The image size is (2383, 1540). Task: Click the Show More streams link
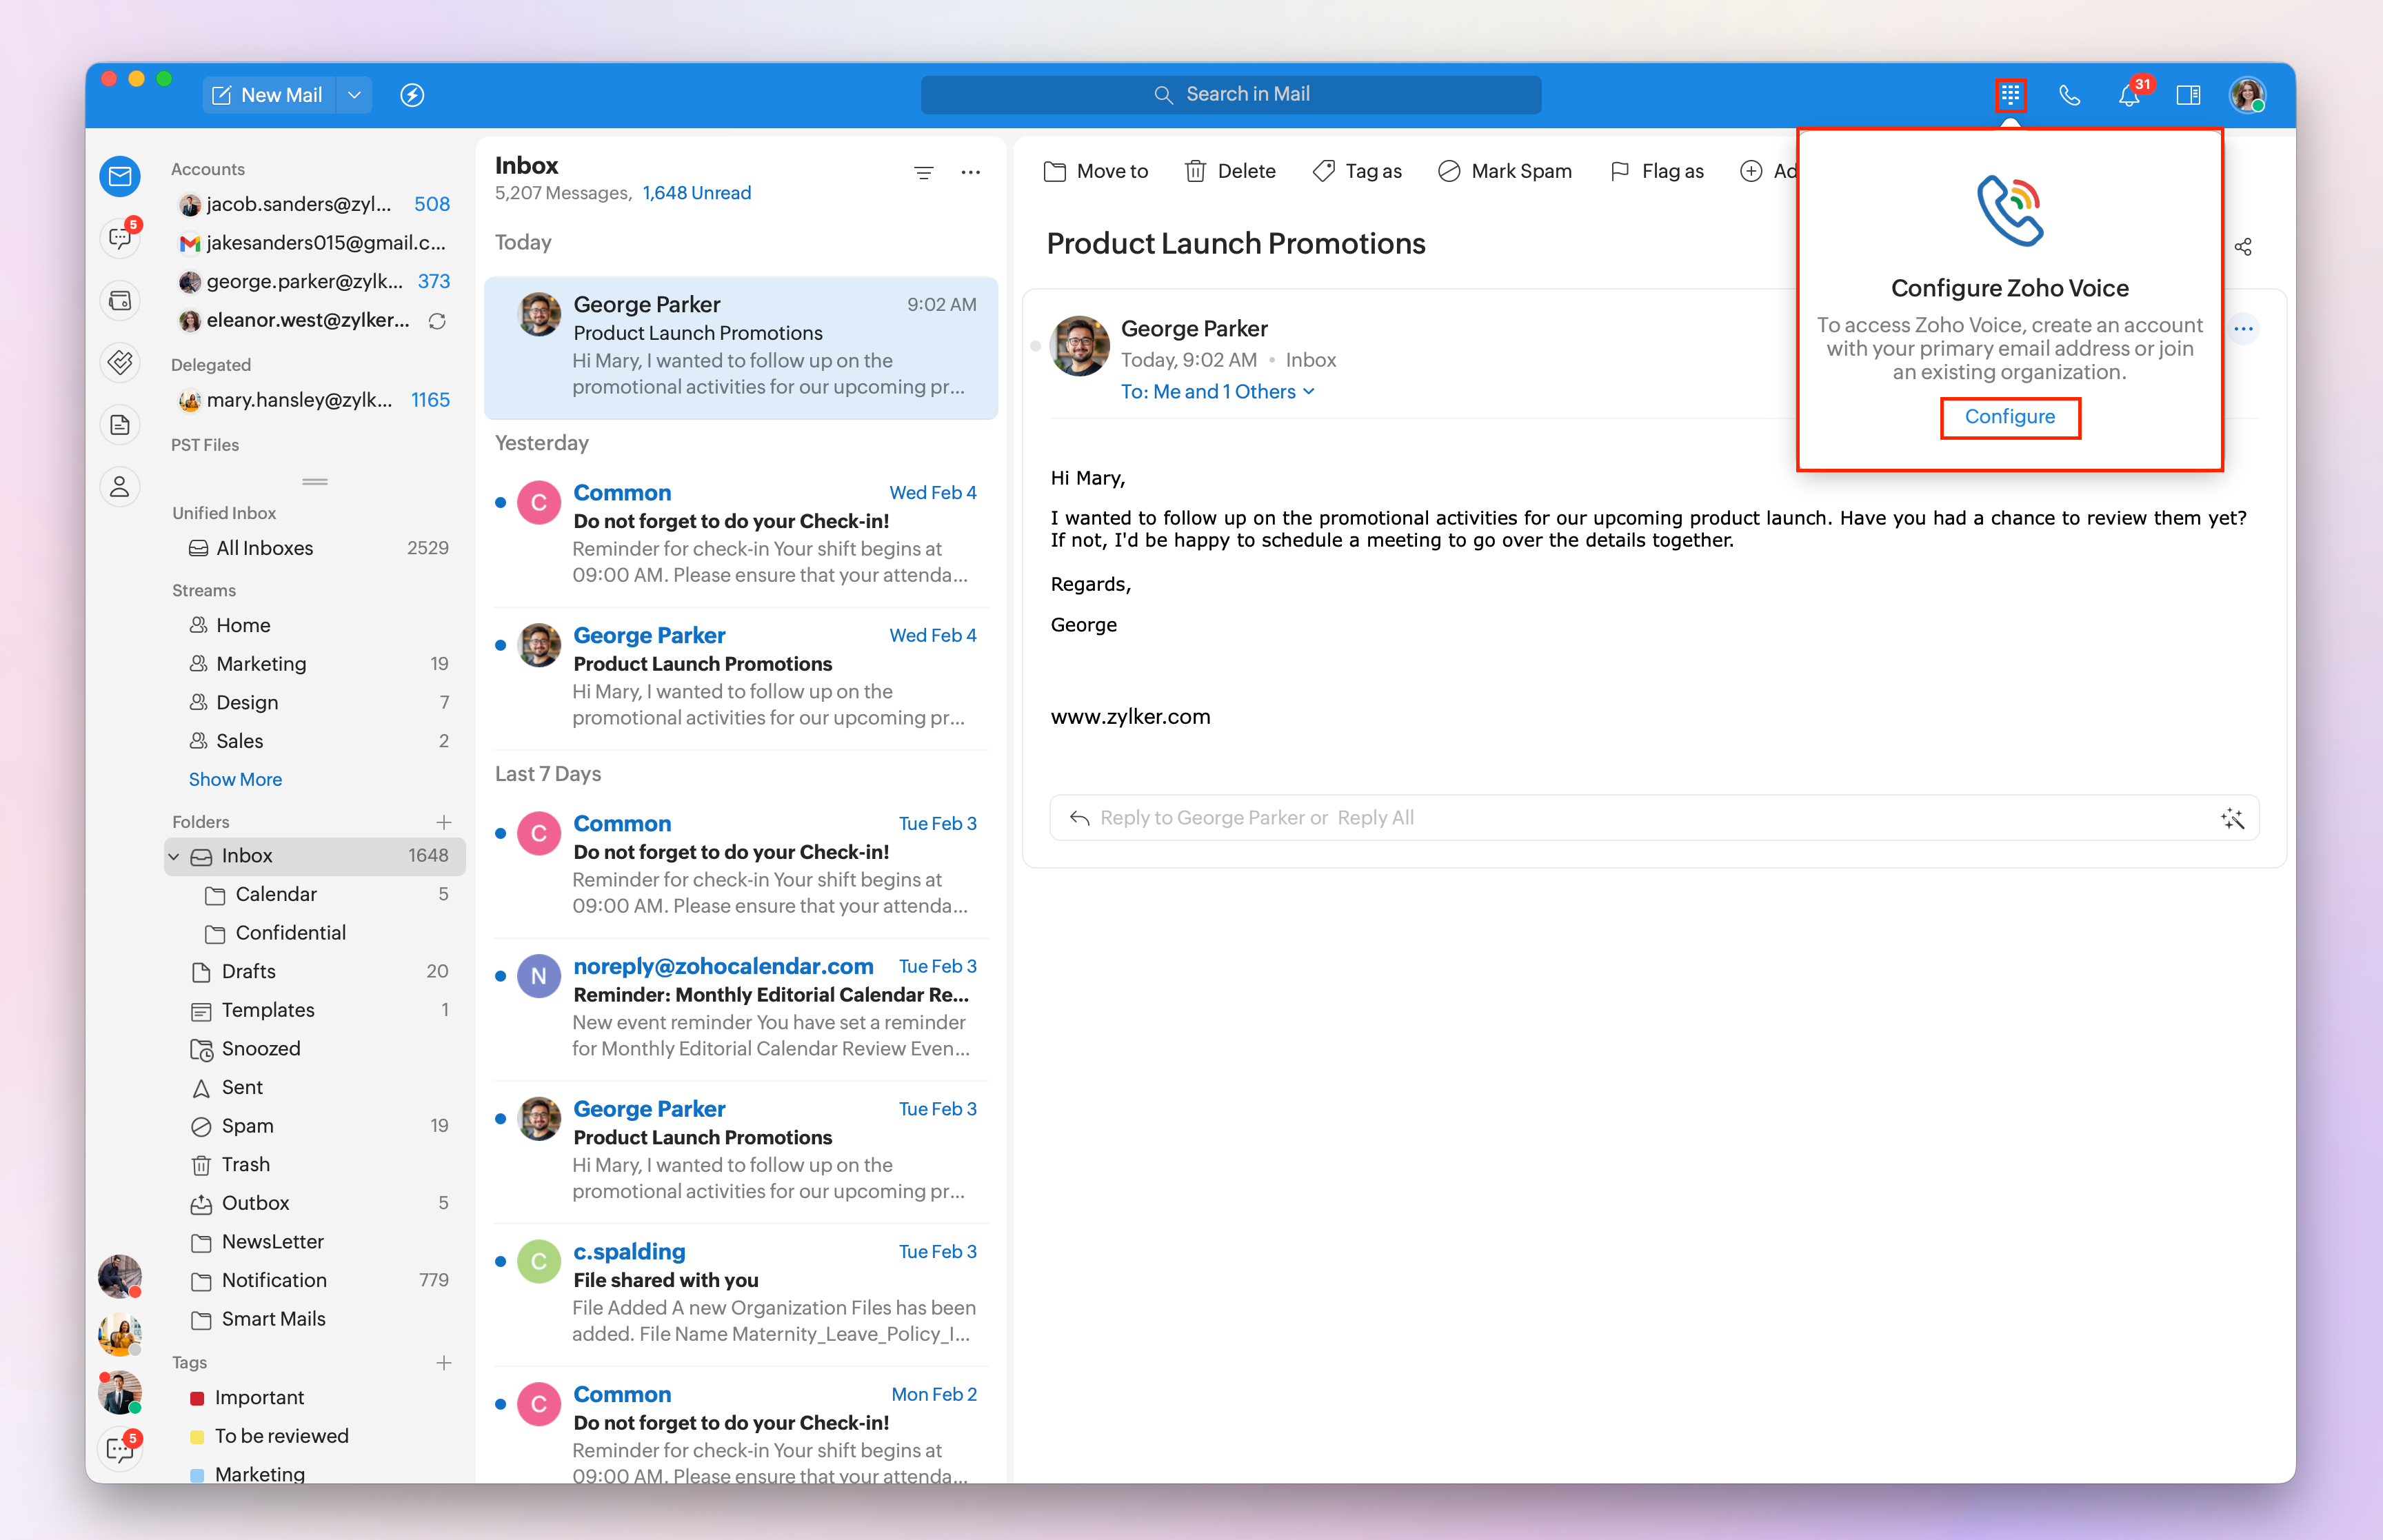[235, 779]
